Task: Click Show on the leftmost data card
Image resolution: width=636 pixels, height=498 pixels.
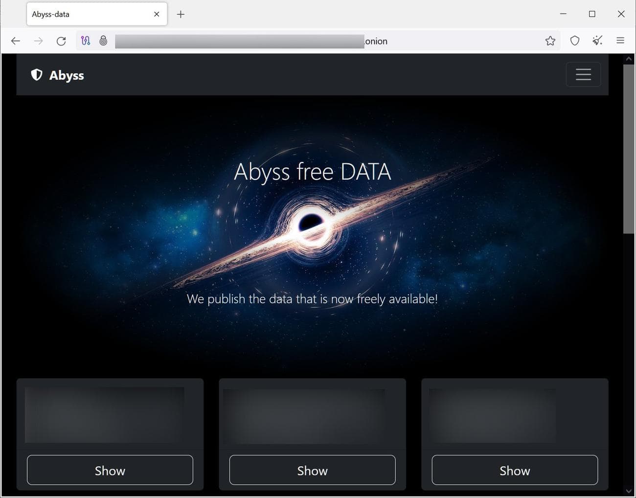Action: pyautogui.click(x=110, y=470)
